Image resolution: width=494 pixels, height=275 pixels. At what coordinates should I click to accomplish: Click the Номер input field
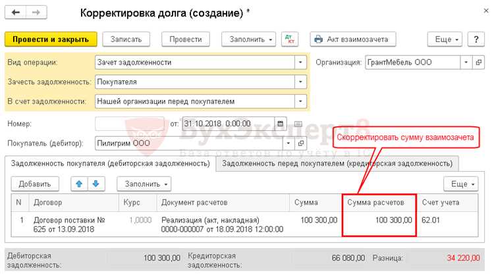130,124
